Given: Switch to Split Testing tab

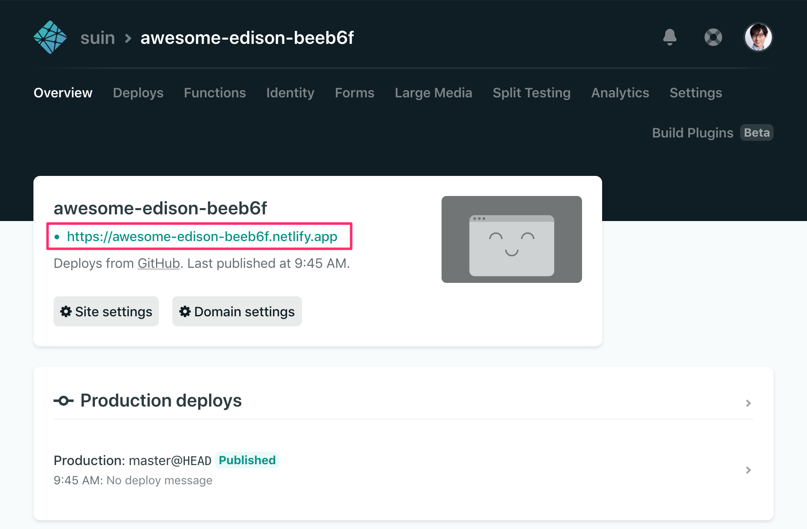Looking at the screenshot, I should point(531,93).
